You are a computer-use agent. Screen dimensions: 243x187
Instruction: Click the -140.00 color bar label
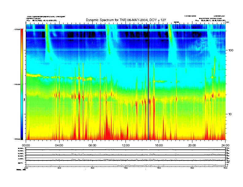[x=17, y=84]
